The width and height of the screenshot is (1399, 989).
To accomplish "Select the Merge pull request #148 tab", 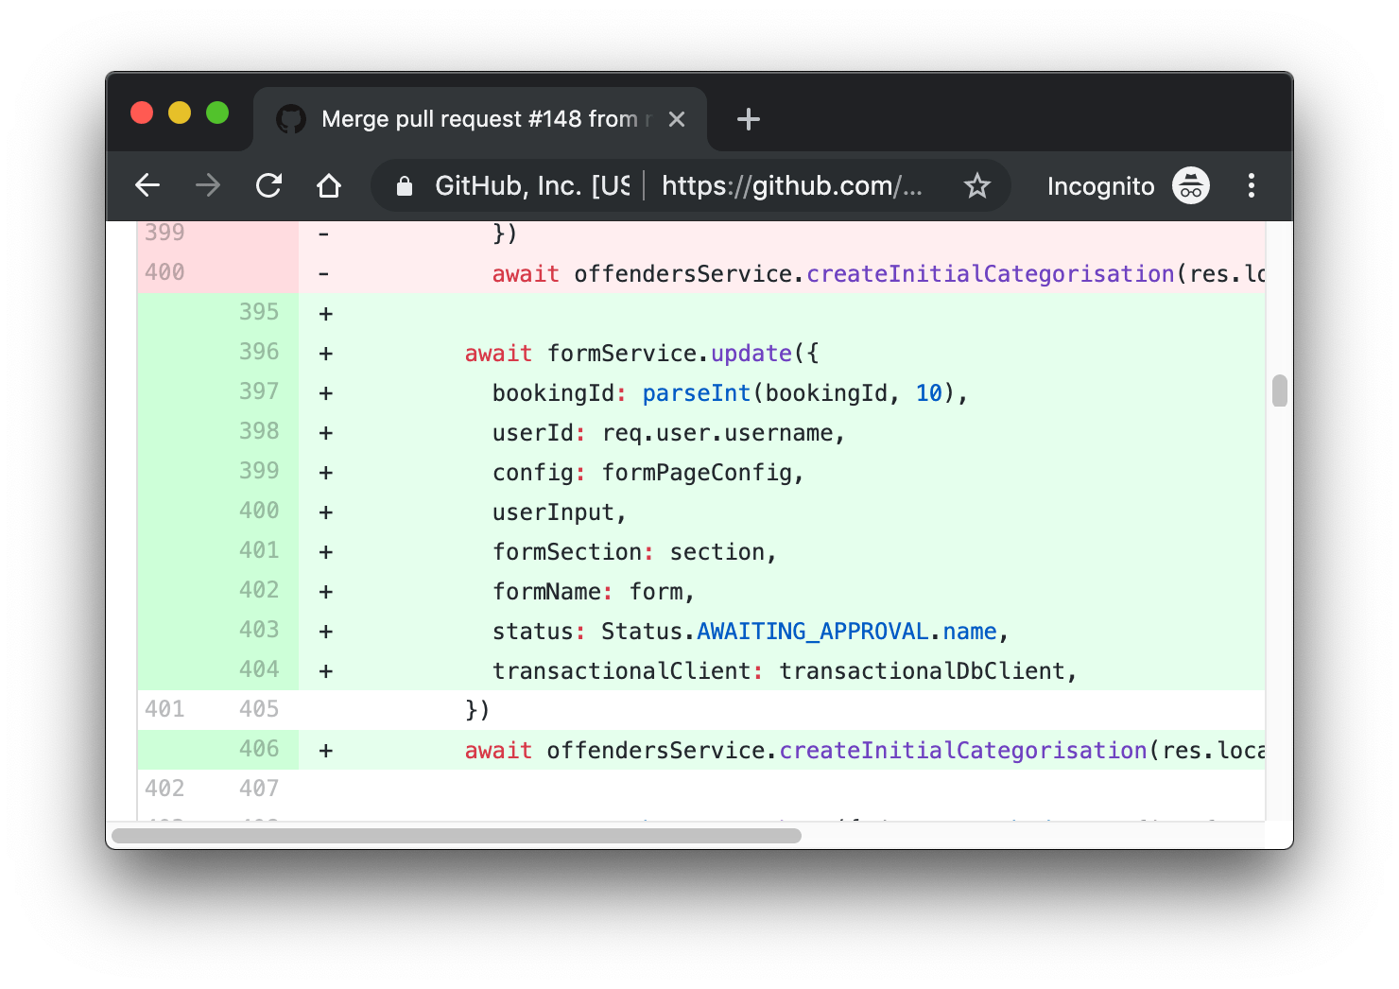I will (x=480, y=119).
